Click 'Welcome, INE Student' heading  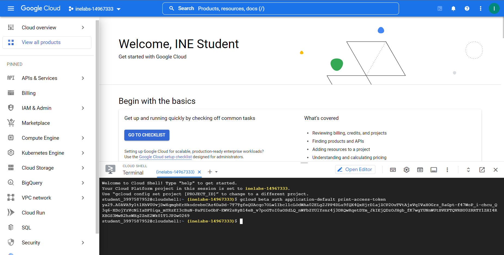point(179,44)
